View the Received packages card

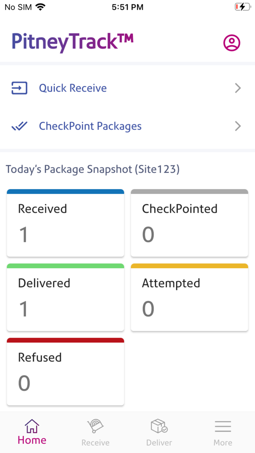click(66, 223)
